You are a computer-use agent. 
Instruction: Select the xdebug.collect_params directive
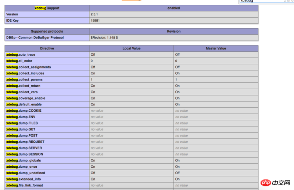tap(47, 79)
